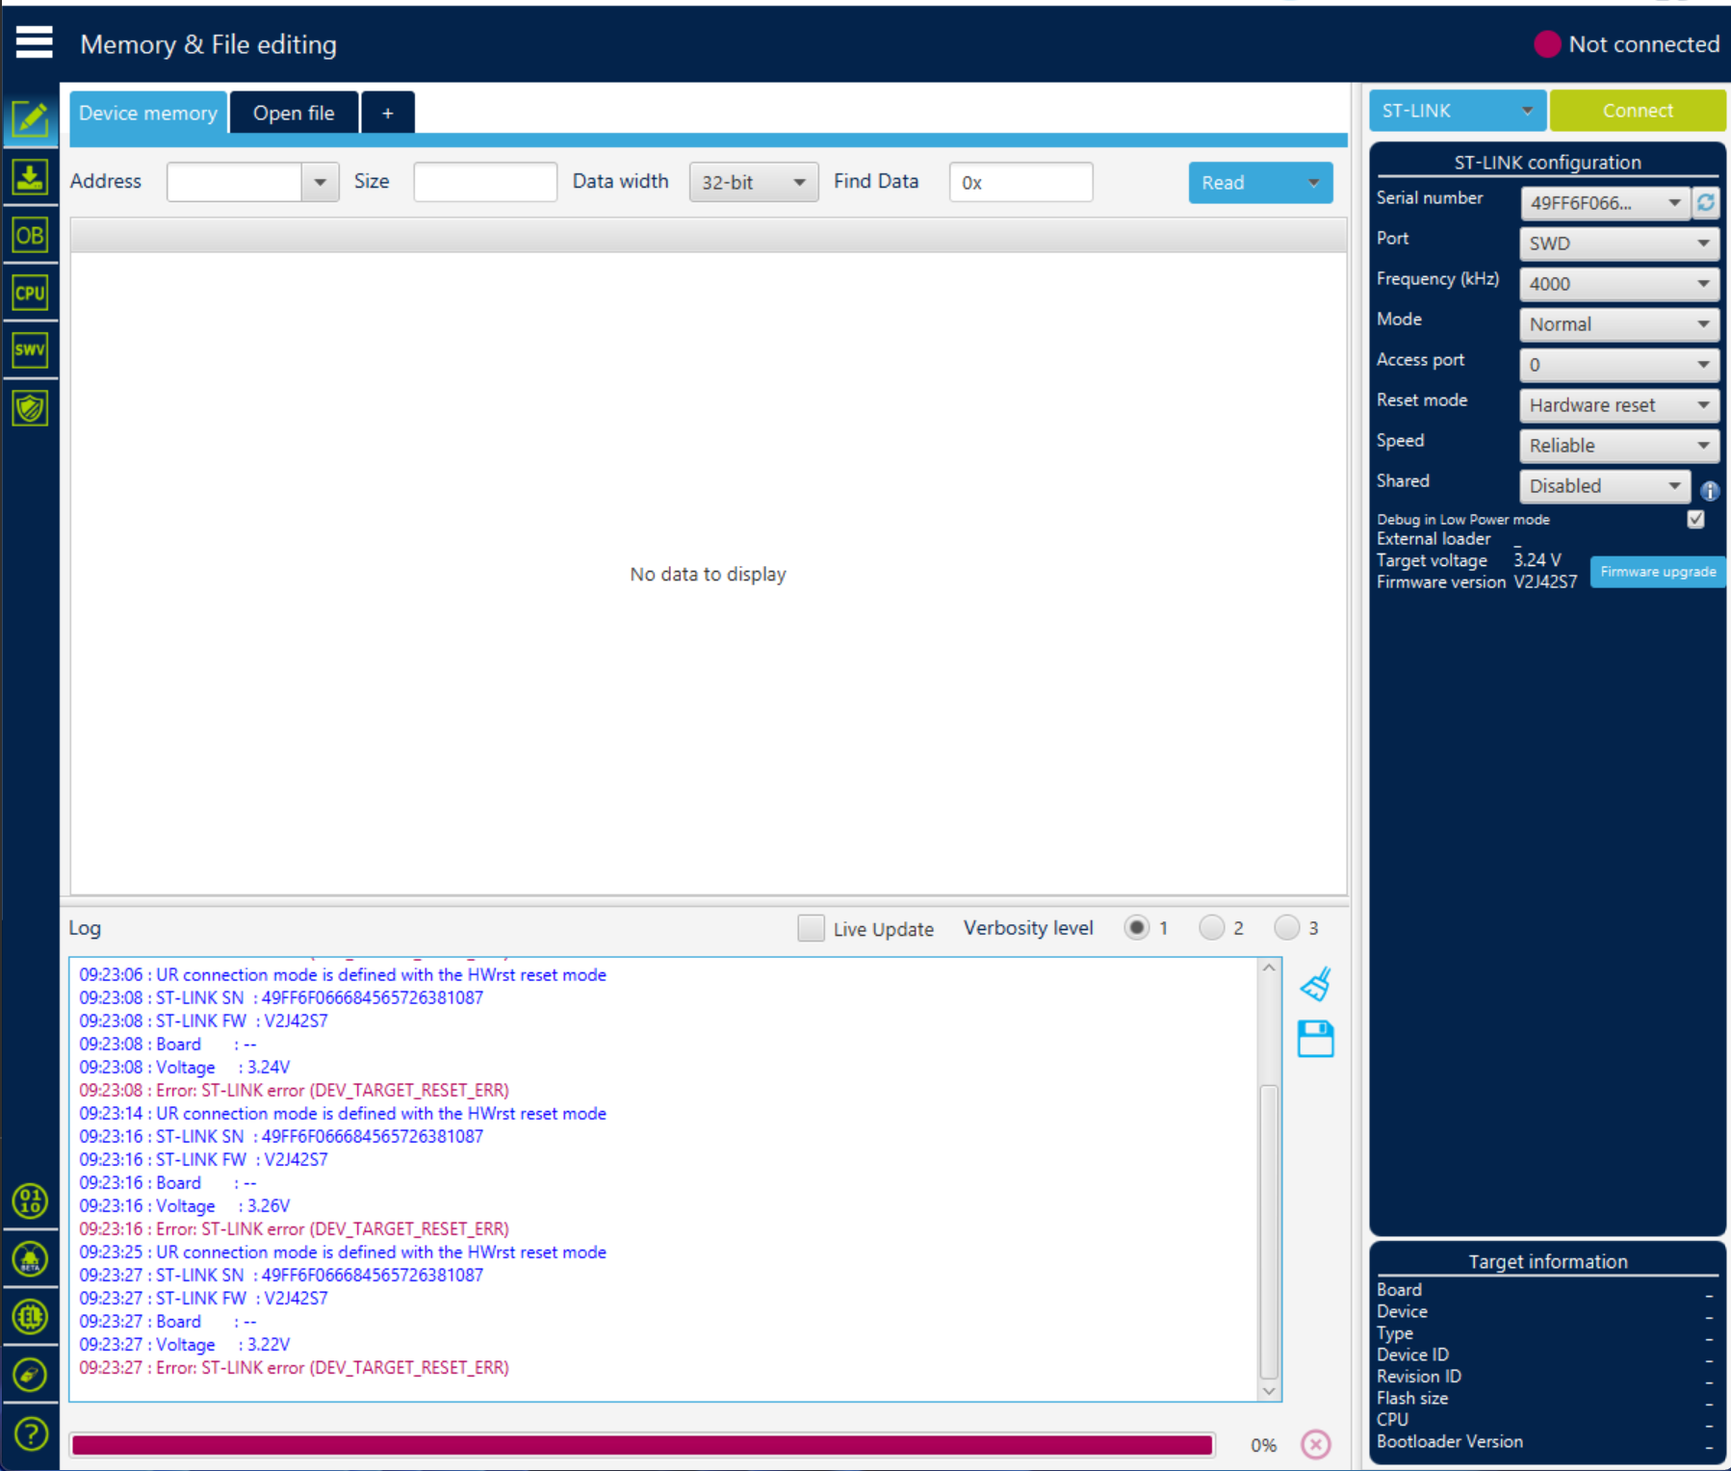Select verbosity level 3
The width and height of the screenshot is (1731, 1471).
tap(1287, 928)
